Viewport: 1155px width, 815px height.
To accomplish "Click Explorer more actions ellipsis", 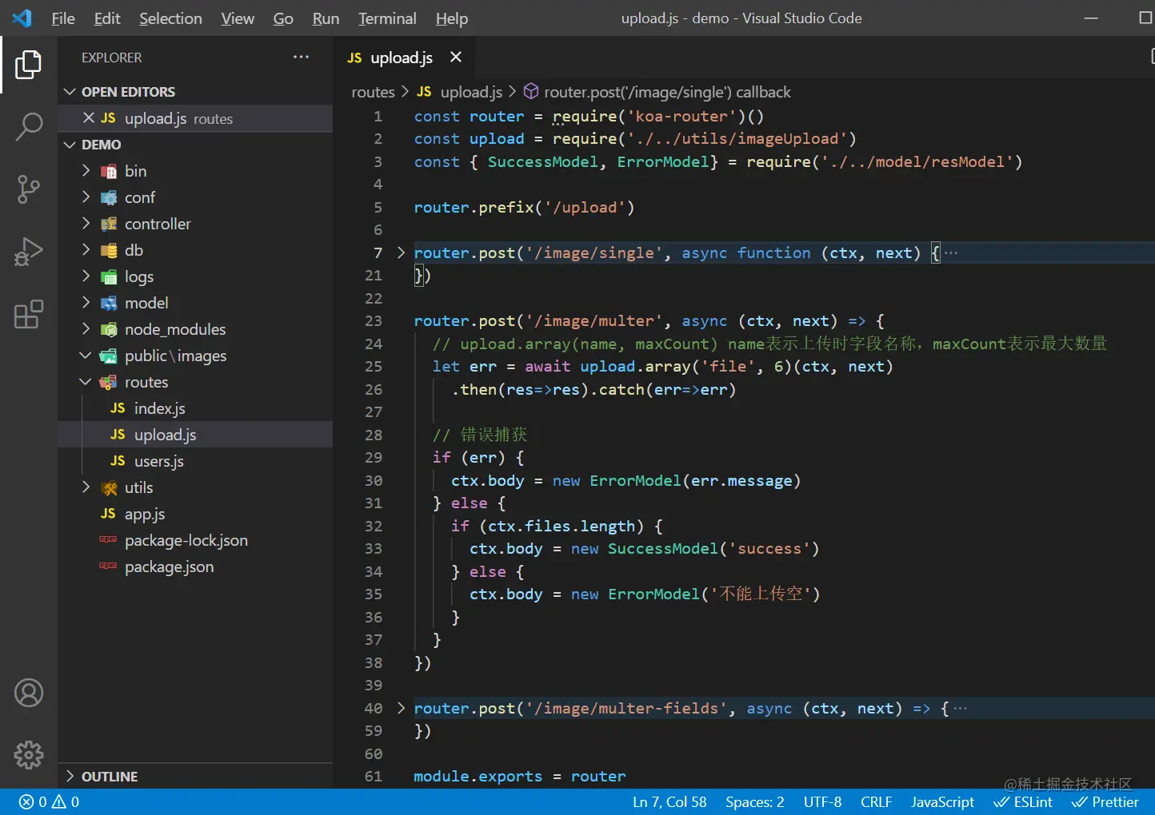I will click(301, 58).
